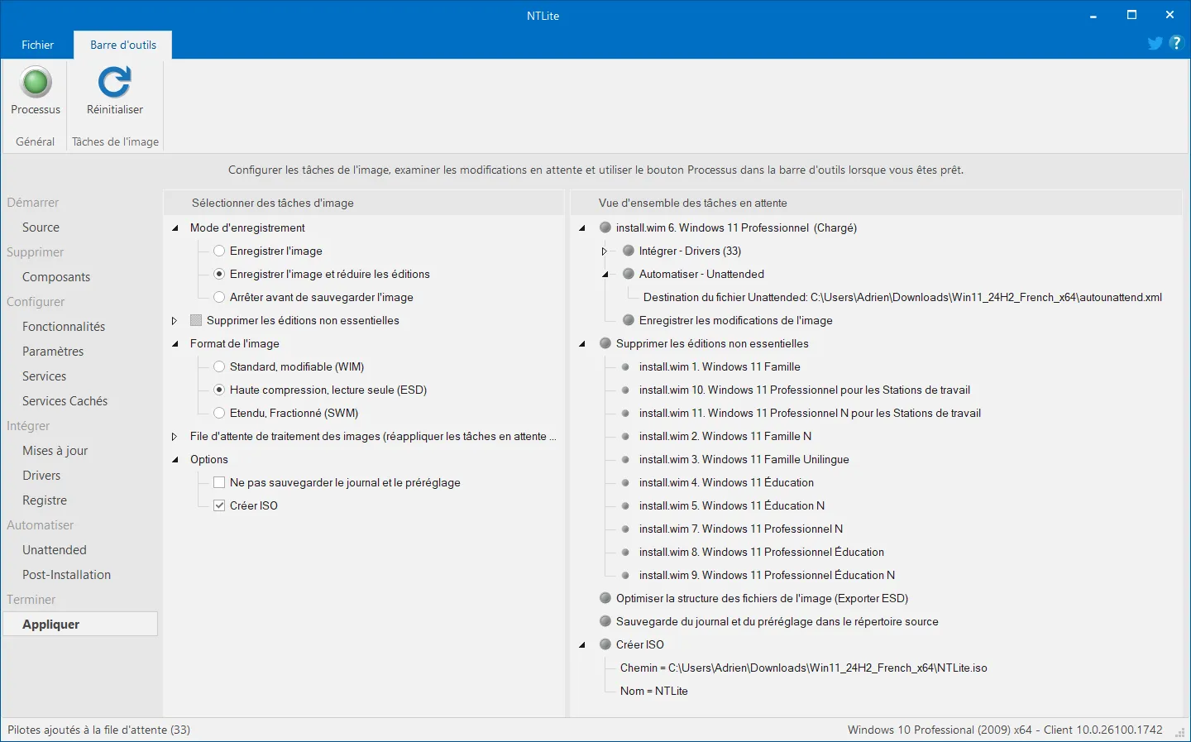This screenshot has height=742, width=1191.
Task: Expand Supprimer les éditions non essentielles in task list
Action: pyautogui.click(x=175, y=320)
